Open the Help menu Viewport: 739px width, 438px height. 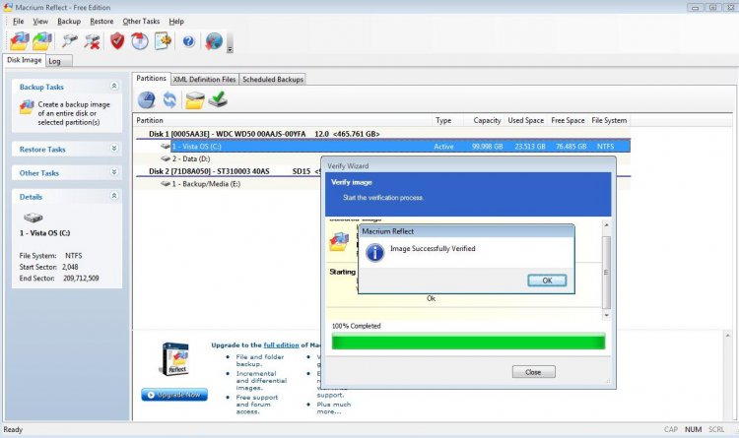pos(176,22)
